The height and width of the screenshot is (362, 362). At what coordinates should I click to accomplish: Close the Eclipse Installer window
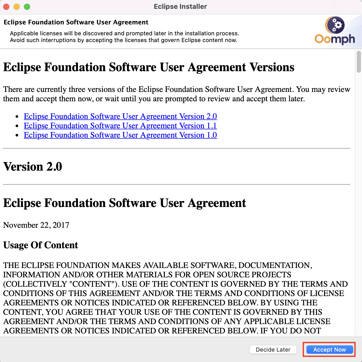click(x=6, y=7)
